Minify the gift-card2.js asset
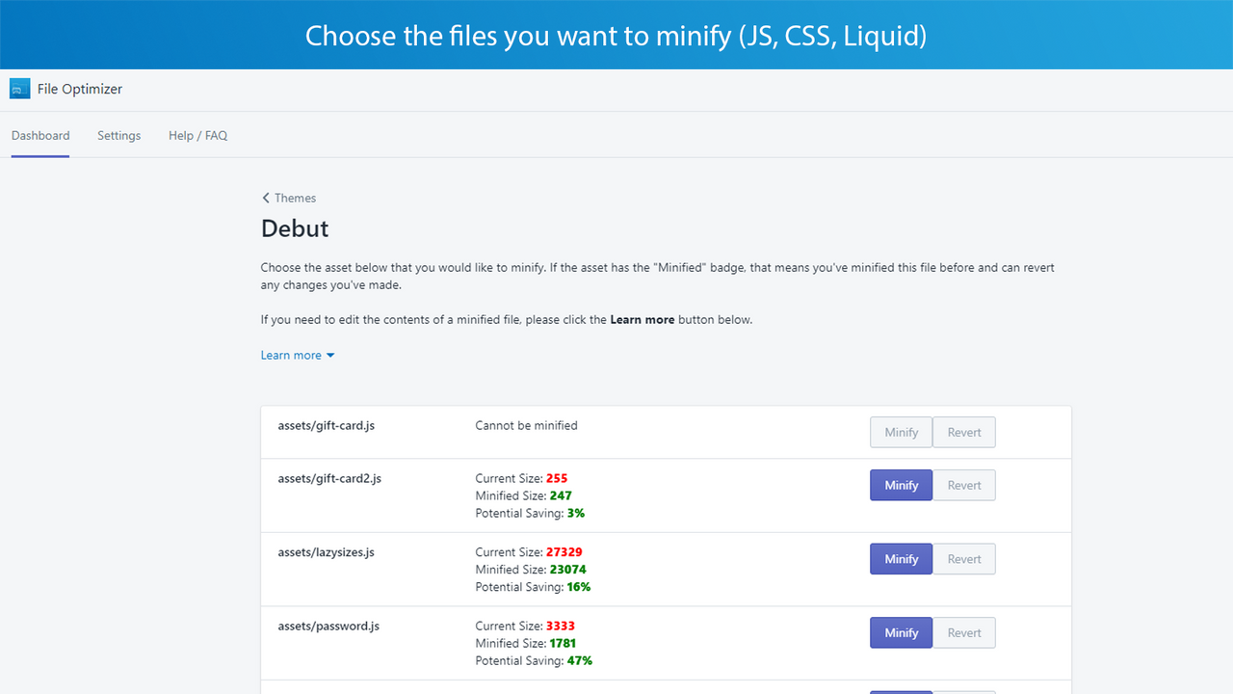Screen dimensions: 1233x694 [x=900, y=485]
